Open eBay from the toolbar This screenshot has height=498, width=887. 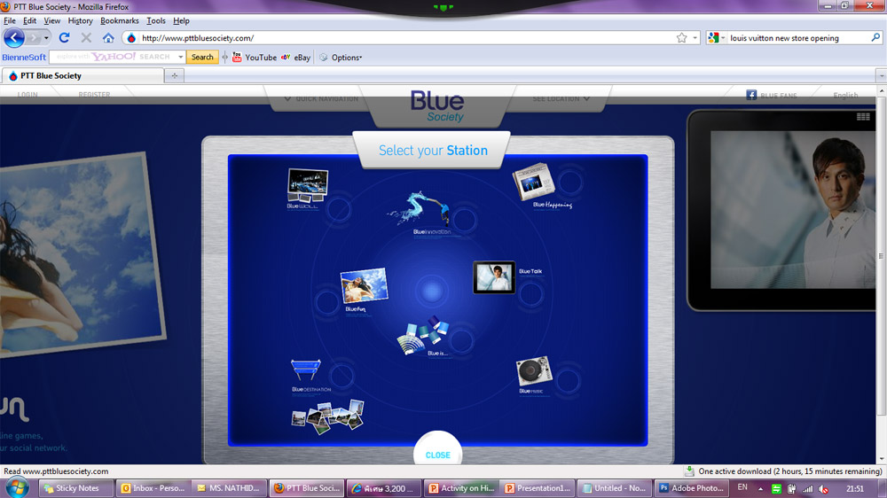[296, 57]
